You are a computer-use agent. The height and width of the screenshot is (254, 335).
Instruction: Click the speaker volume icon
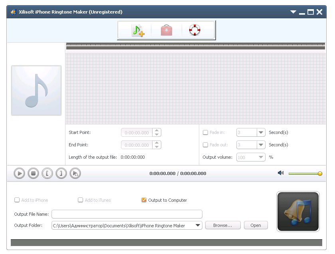[x=280, y=173]
